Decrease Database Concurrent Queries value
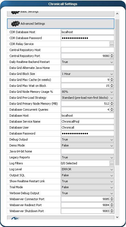 pos(112,111)
